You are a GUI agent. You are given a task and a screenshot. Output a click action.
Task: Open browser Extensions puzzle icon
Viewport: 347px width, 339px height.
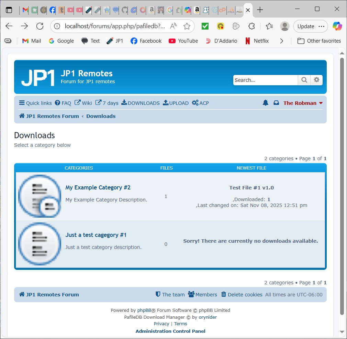(252, 26)
